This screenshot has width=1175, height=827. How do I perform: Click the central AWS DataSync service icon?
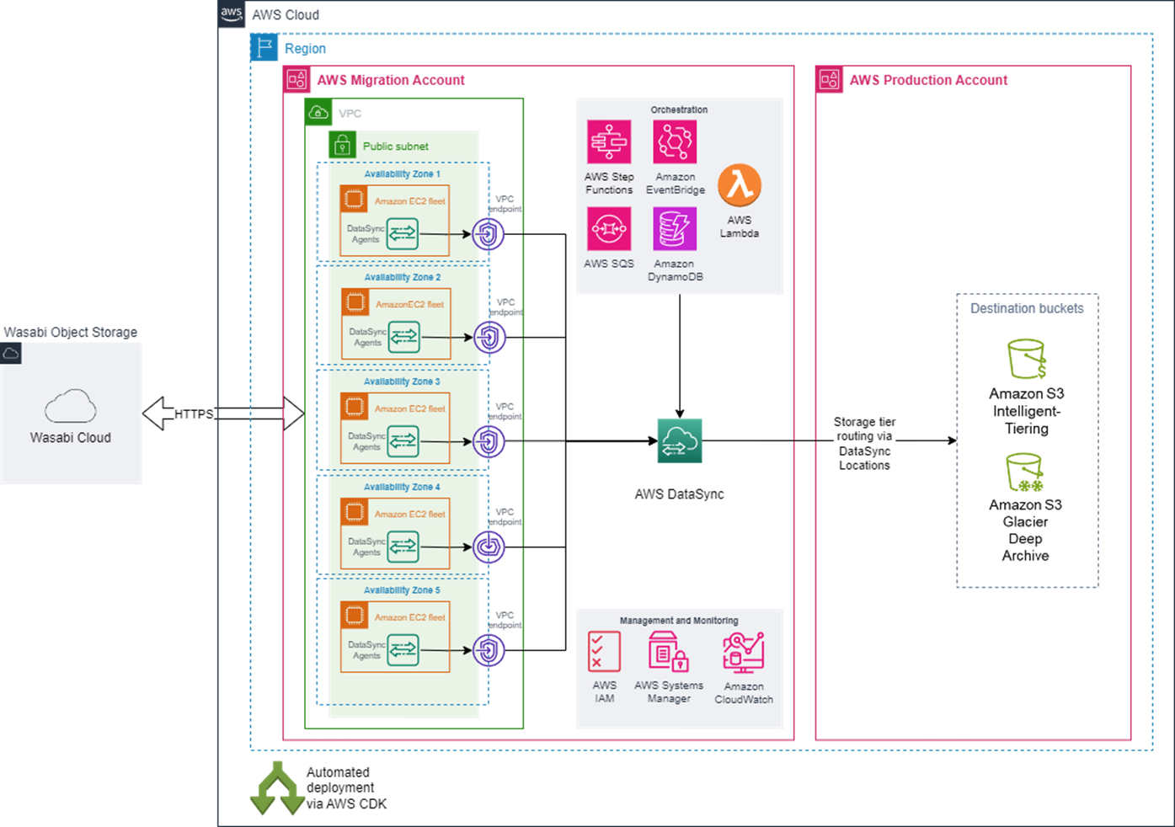[679, 441]
